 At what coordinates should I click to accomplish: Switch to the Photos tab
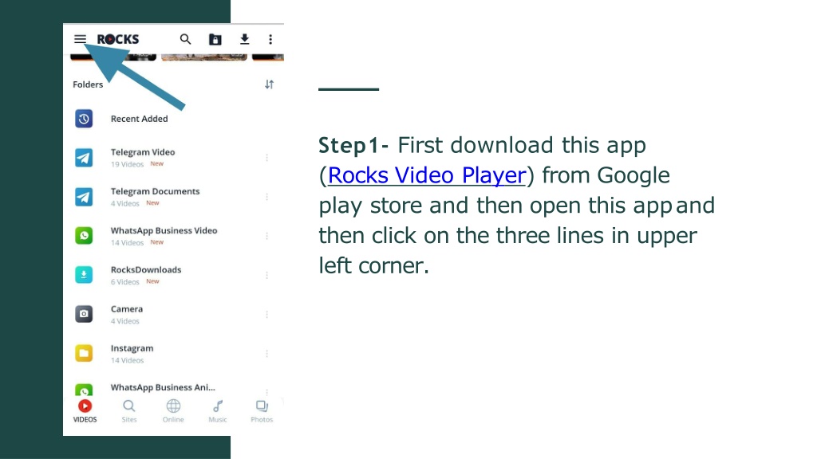(262, 411)
